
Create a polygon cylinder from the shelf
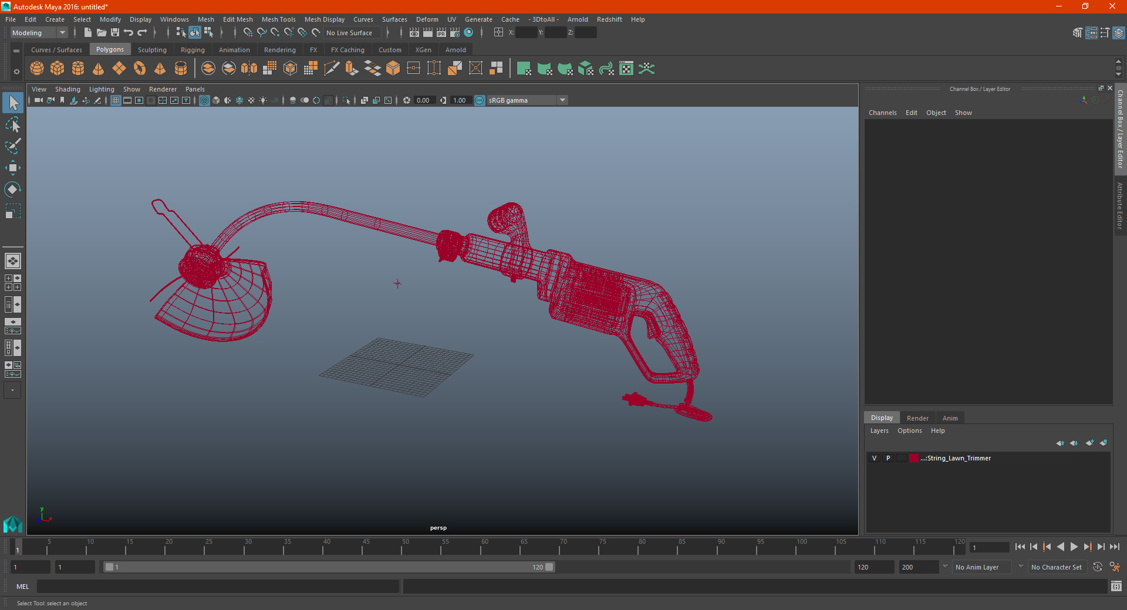[x=78, y=69]
